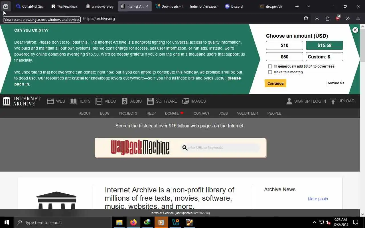Click the Terms of Service link

[180, 213]
